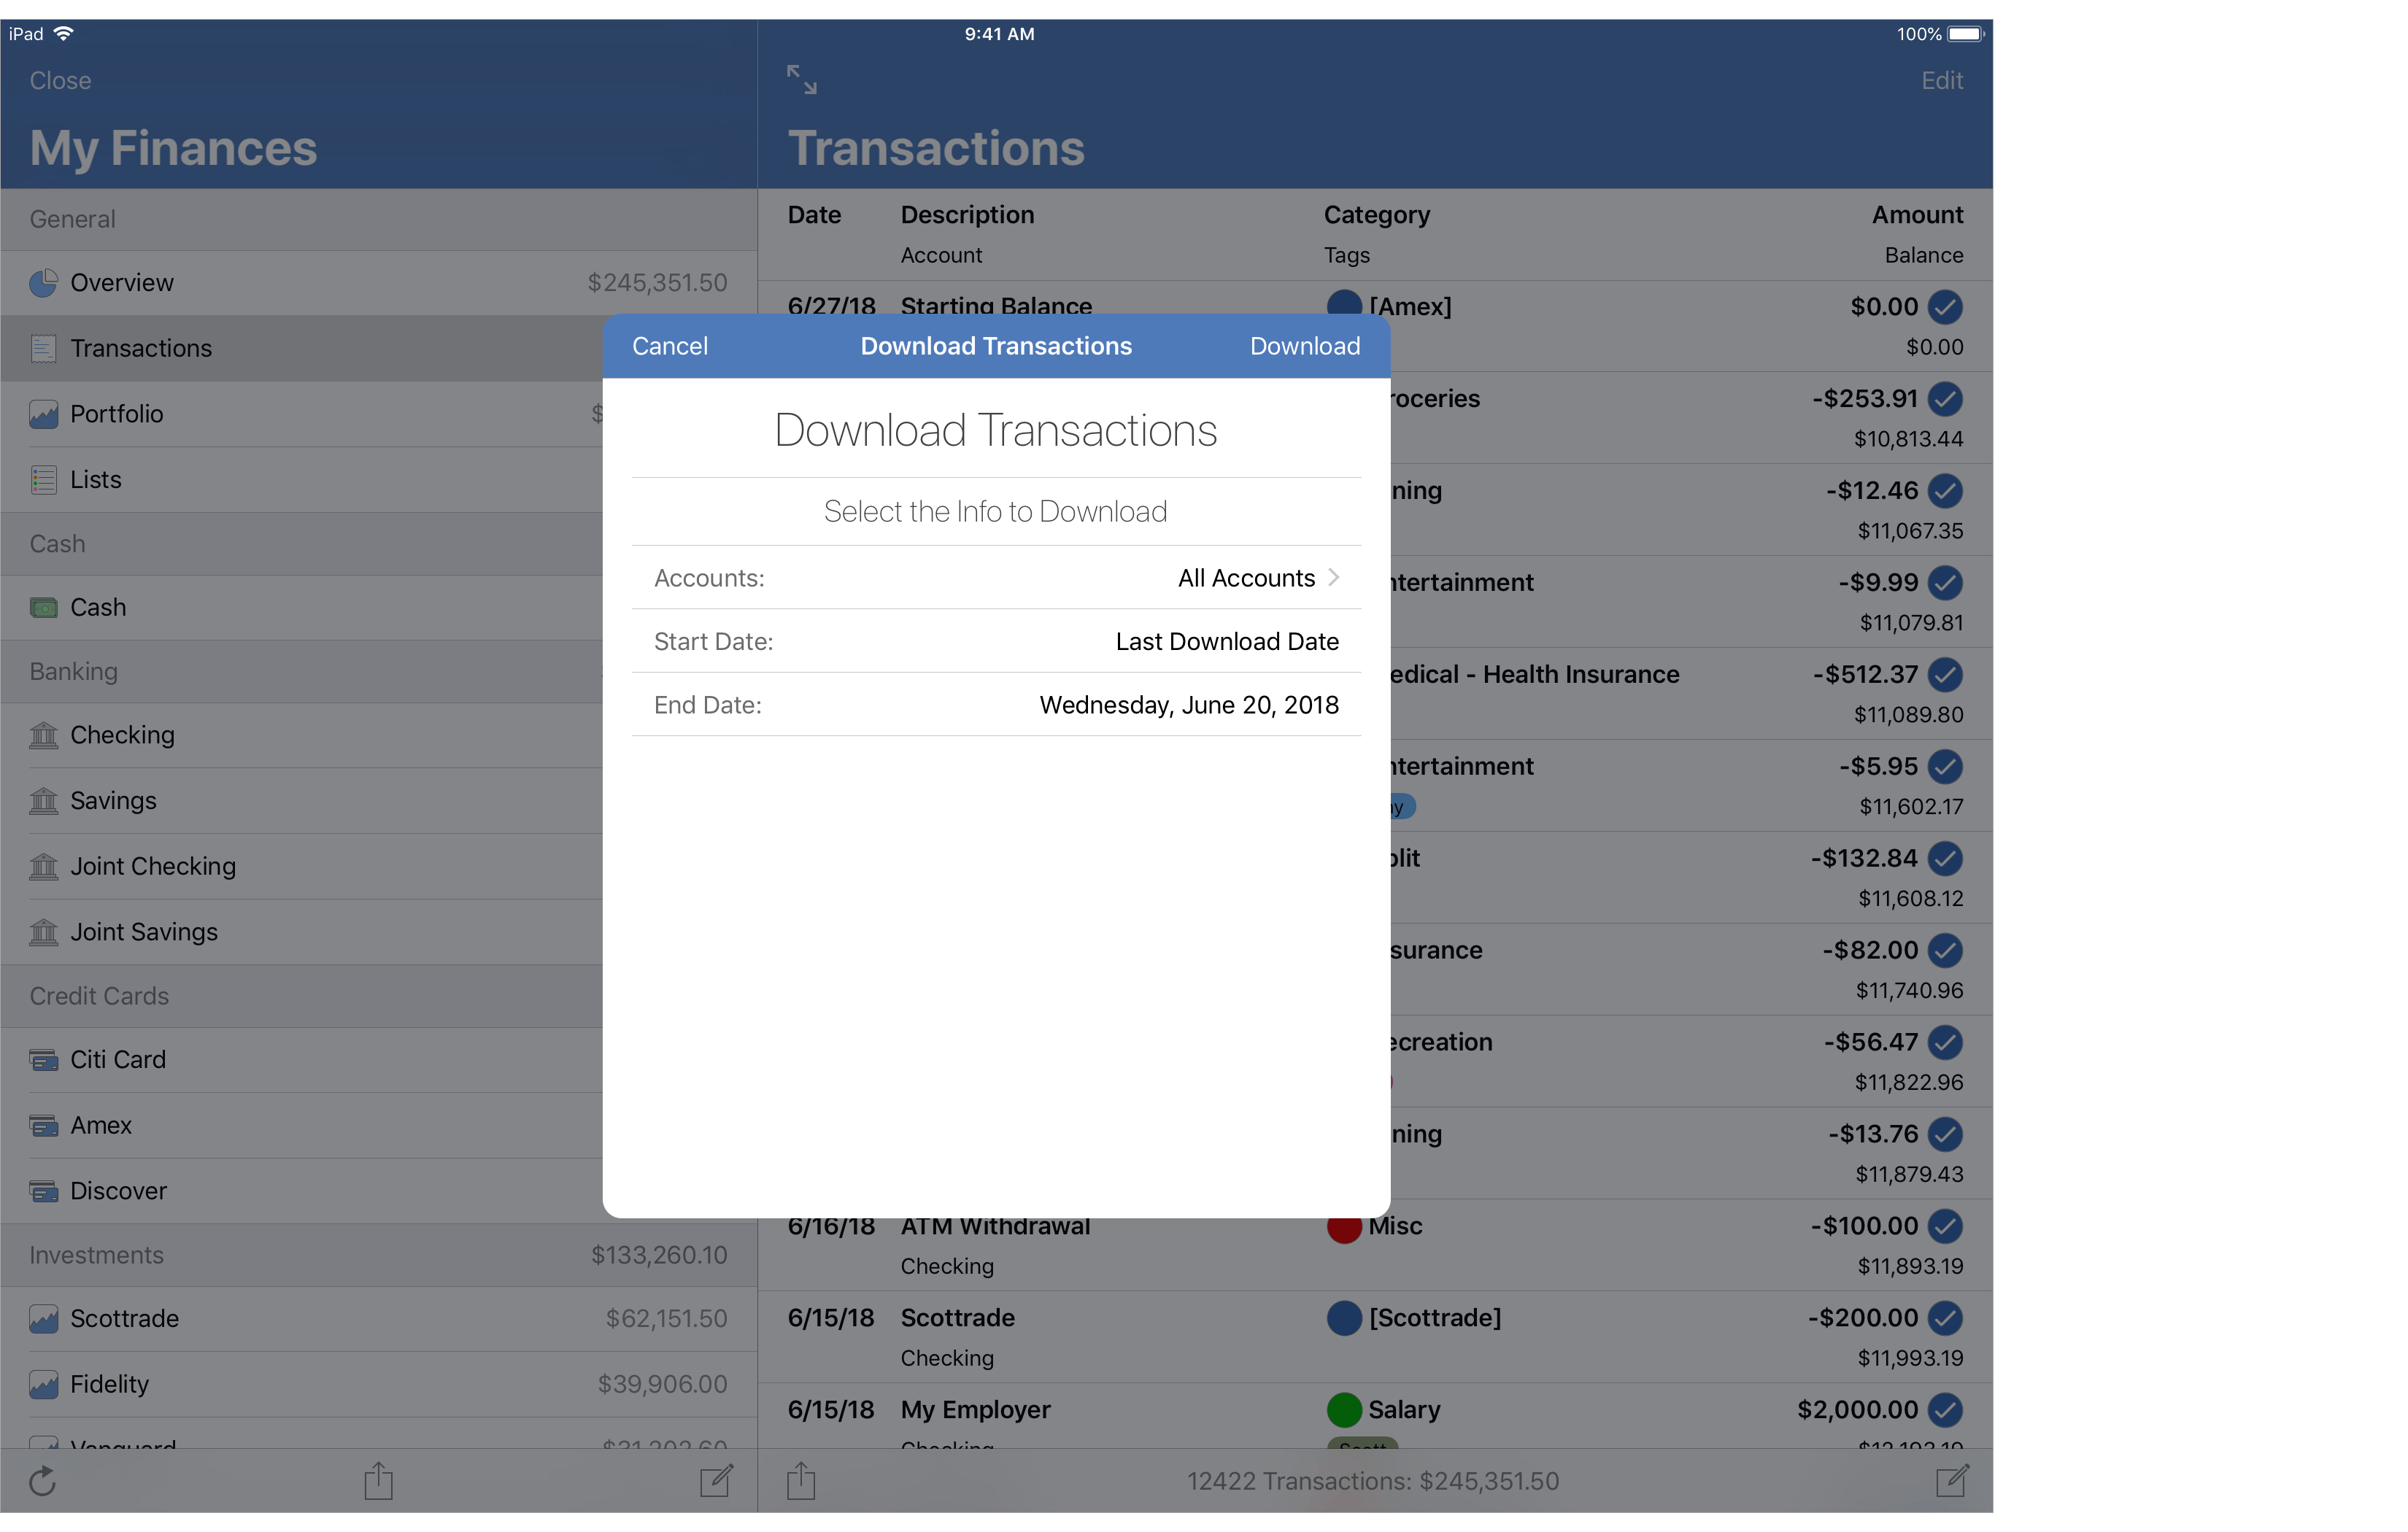2408x1532 pixels.
Task: Open Overview with the pie chart icon
Action: 43,283
